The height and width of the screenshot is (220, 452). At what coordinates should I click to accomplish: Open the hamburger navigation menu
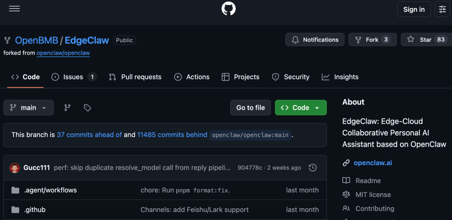pos(15,9)
